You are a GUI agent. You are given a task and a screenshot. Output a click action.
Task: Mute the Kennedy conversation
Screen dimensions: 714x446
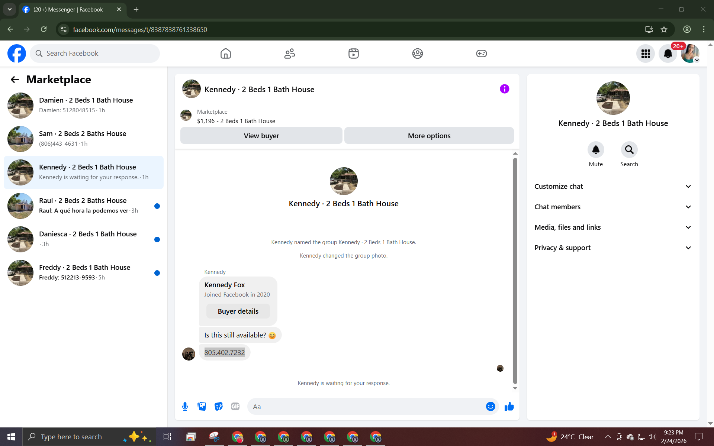tap(596, 150)
